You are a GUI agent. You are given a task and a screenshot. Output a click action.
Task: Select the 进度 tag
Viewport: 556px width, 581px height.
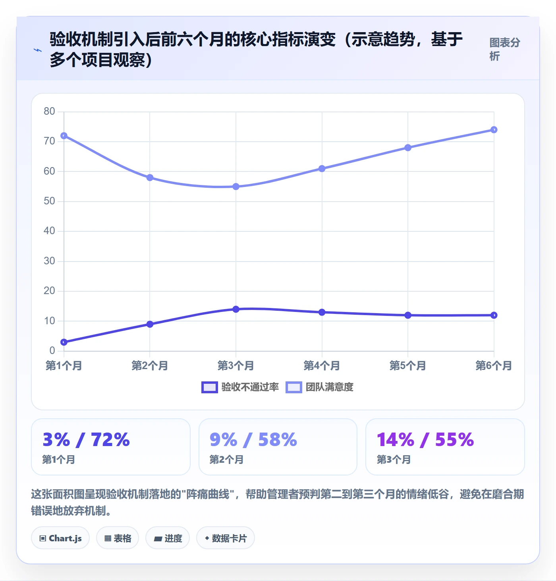click(168, 538)
